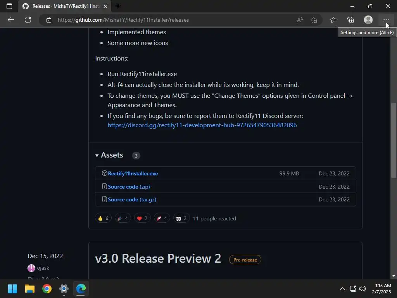Click the party popper reaction with 4
The height and width of the screenshot is (298, 397).
[x=123, y=218]
